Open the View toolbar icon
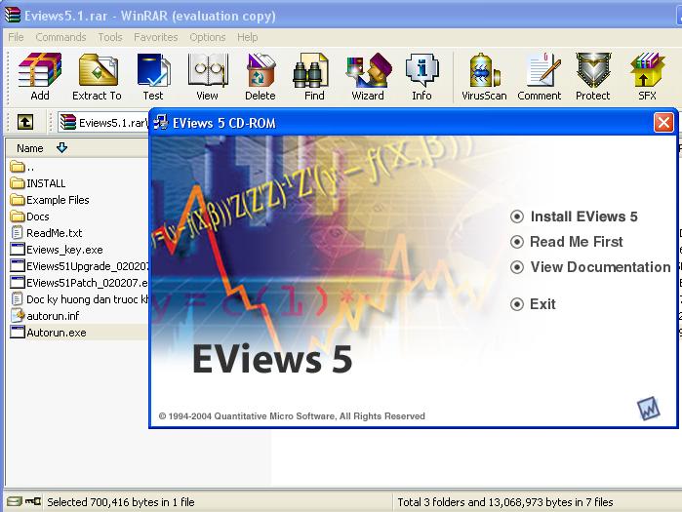 tap(208, 77)
